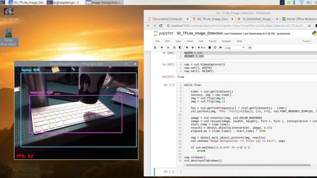Click the Jupyter logo

pyautogui.click(x=163, y=33)
